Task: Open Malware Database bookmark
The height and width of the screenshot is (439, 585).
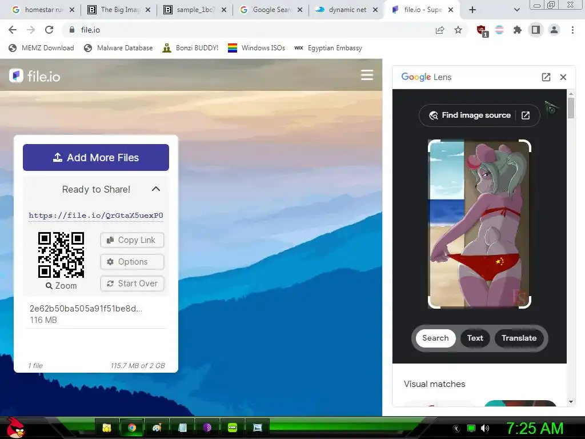Action: 119,48
